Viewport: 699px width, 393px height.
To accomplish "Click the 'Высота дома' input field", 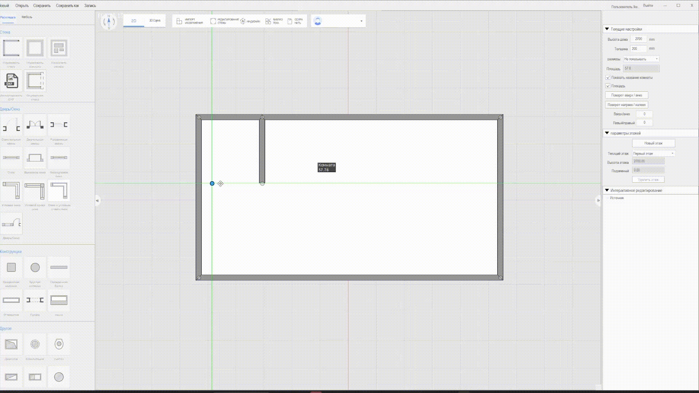I will point(639,39).
